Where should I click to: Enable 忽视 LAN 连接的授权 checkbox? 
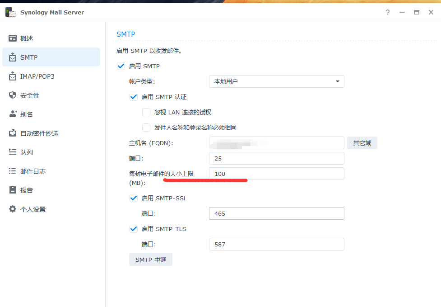(x=146, y=112)
